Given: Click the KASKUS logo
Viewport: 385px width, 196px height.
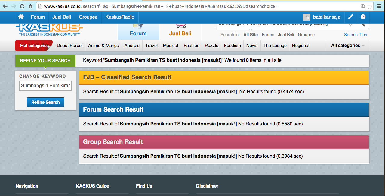Looking at the screenshot, I should tap(49, 30).
